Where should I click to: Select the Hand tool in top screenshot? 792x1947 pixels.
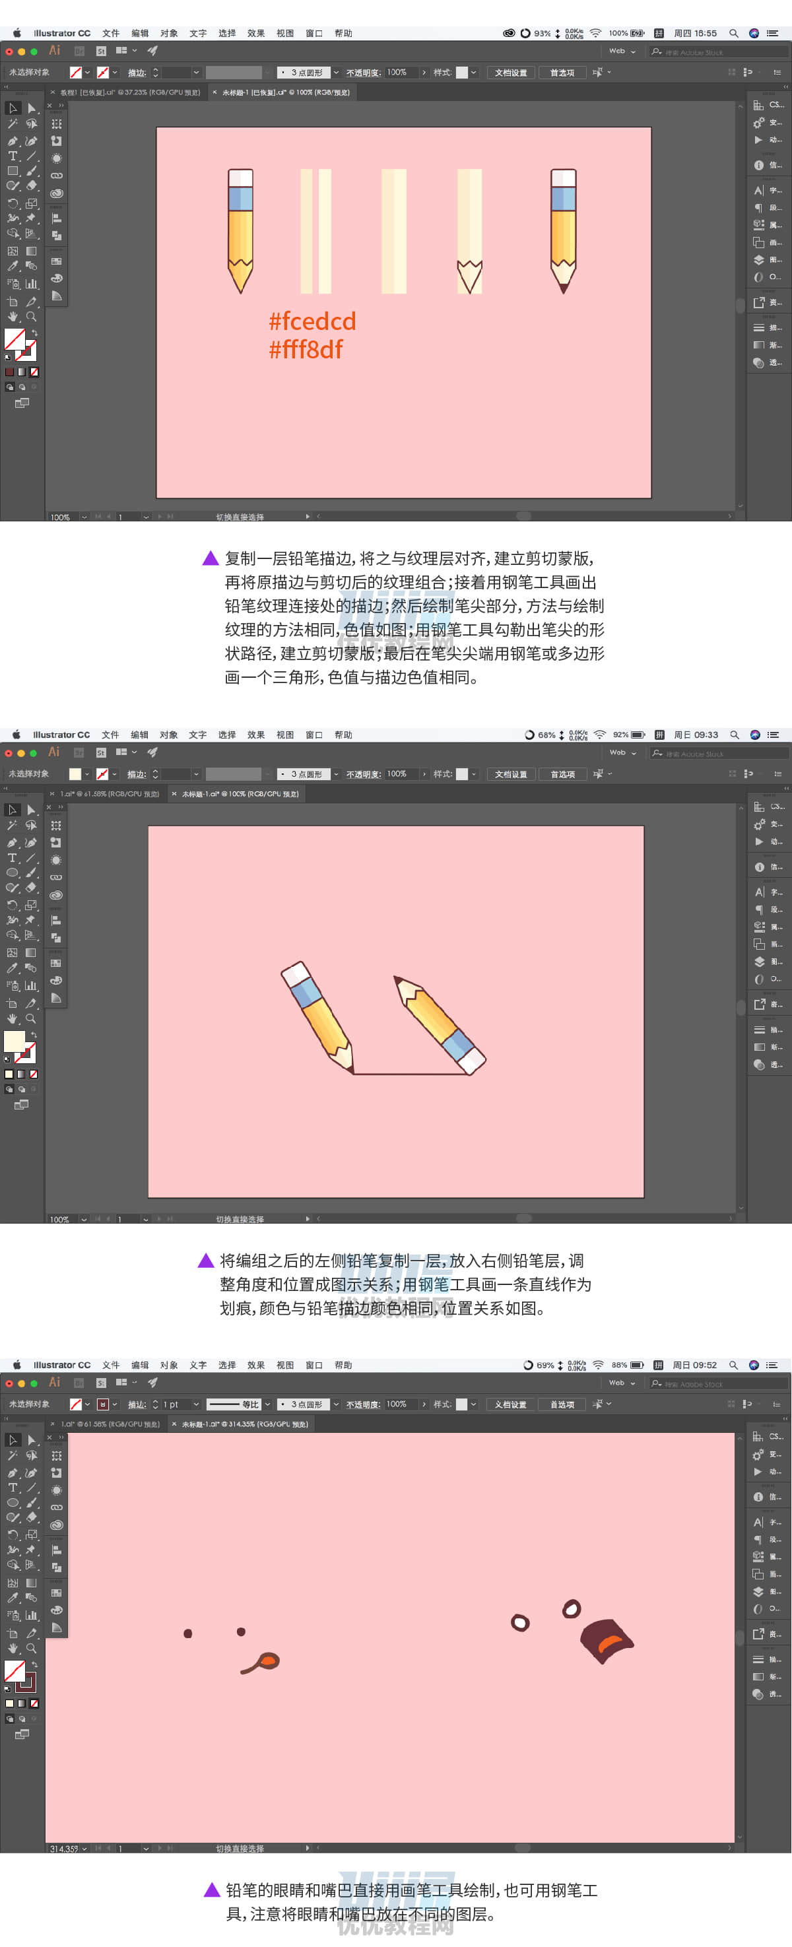tap(12, 317)
